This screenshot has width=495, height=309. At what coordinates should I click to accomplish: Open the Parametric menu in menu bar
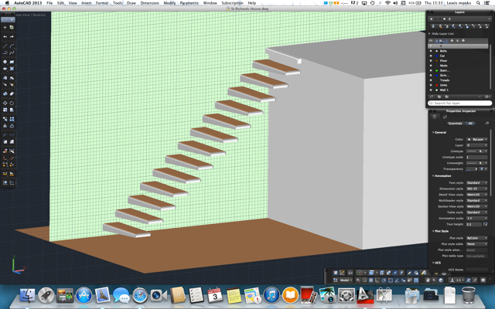click(189, 3)
